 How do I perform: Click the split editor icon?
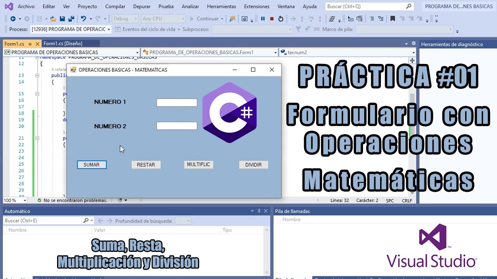coord(412,60)
